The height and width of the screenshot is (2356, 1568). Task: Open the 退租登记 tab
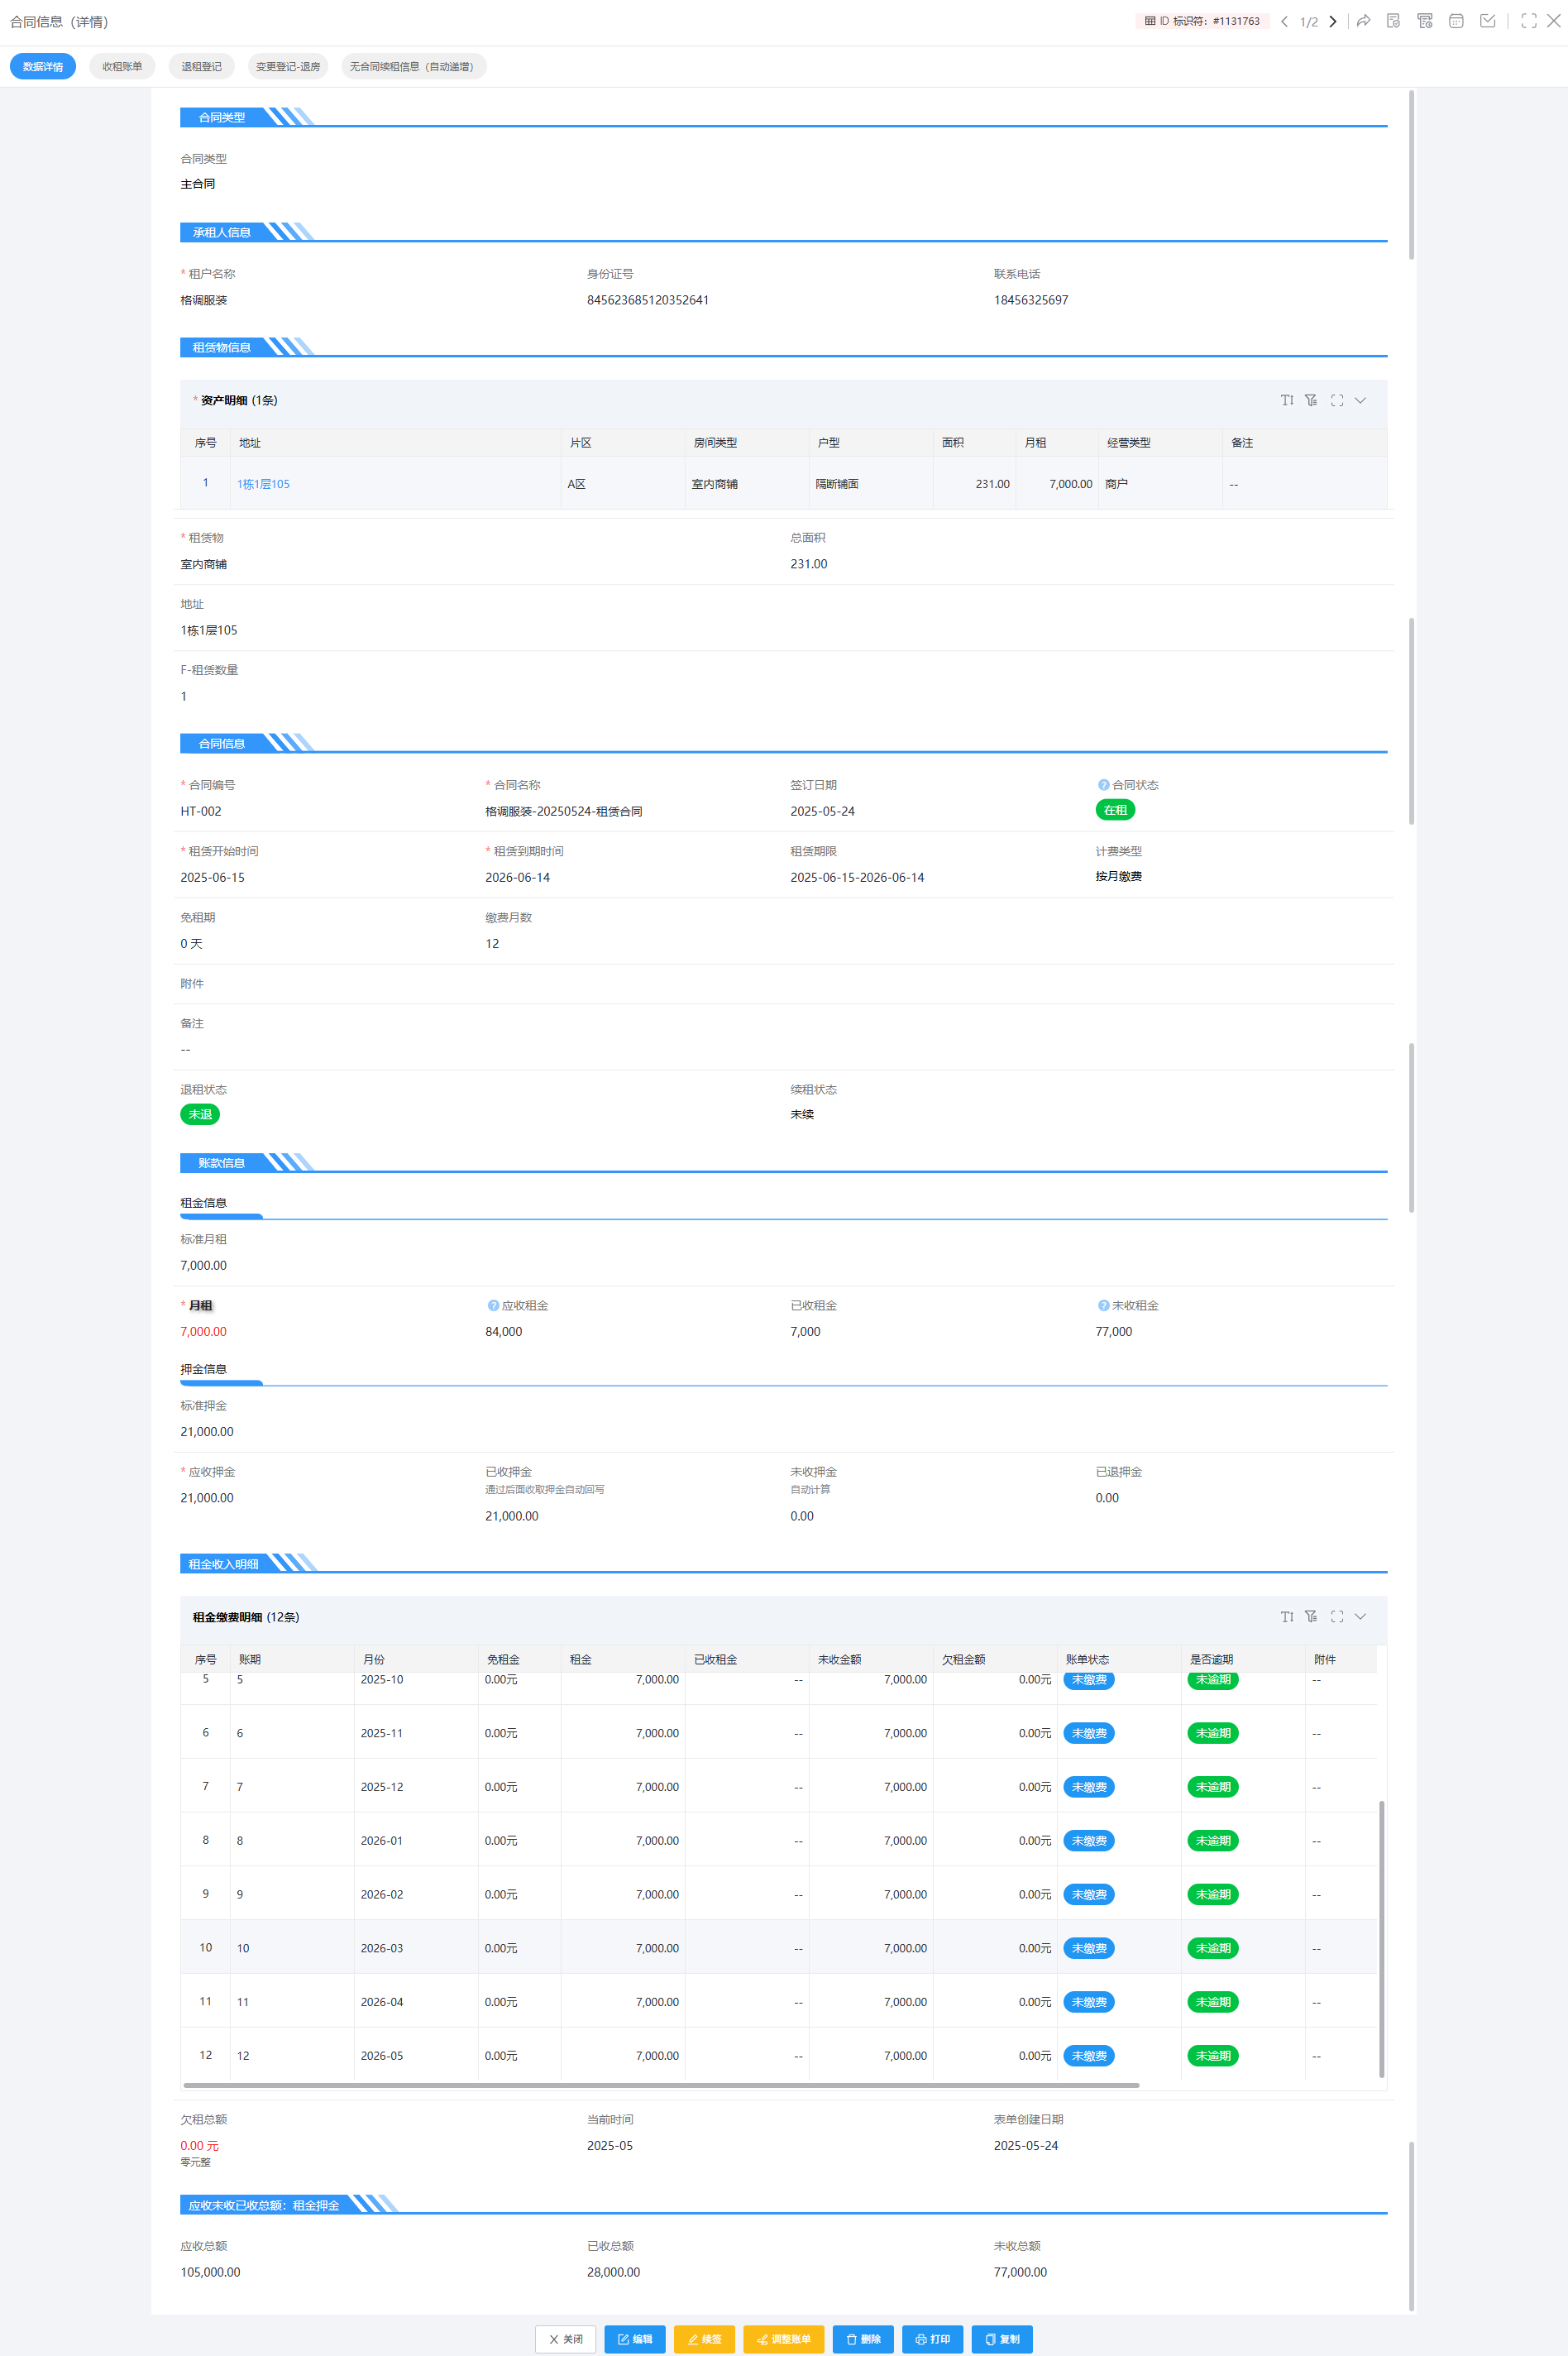tap(201, 67)
